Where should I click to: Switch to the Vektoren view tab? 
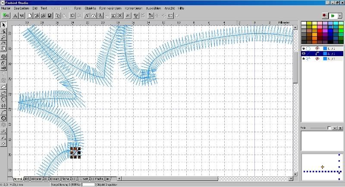[x=36, y=179]
